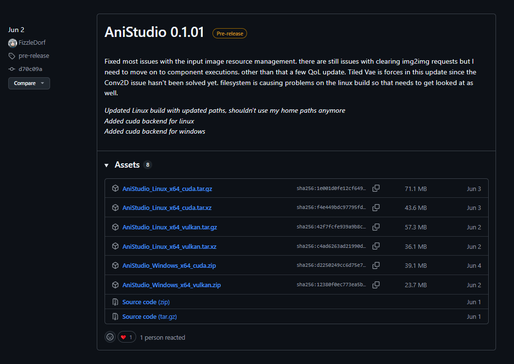Image resolution: width=514 pixels, height=364 pixels.
Task: Click FizzleDorf's avatar image
Action: click(x=13, y=43)
